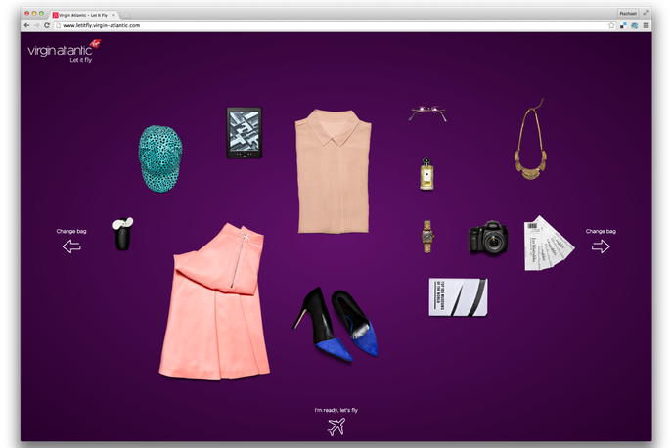Click the Virgin Atlantic logo
The image size is (672, 448).
(x=65, y=51)
